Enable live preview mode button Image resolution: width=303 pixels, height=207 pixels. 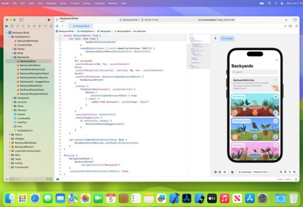[215, 172]
